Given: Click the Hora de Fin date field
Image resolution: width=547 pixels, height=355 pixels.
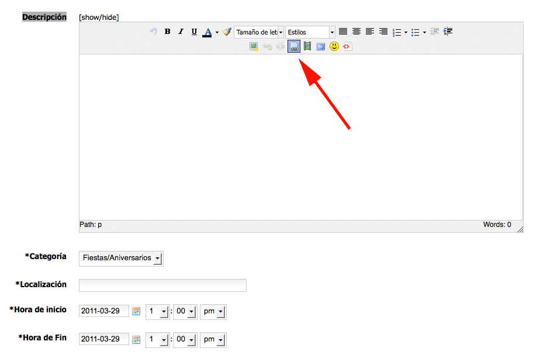Looking at the screenshot, I should point(104,339).
